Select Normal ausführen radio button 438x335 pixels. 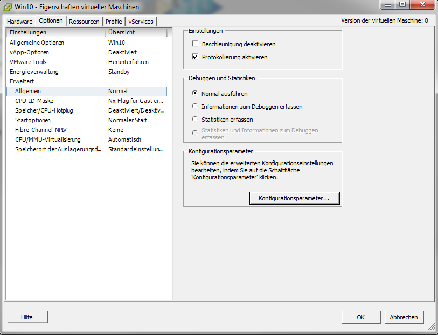(x=195, y=93)
